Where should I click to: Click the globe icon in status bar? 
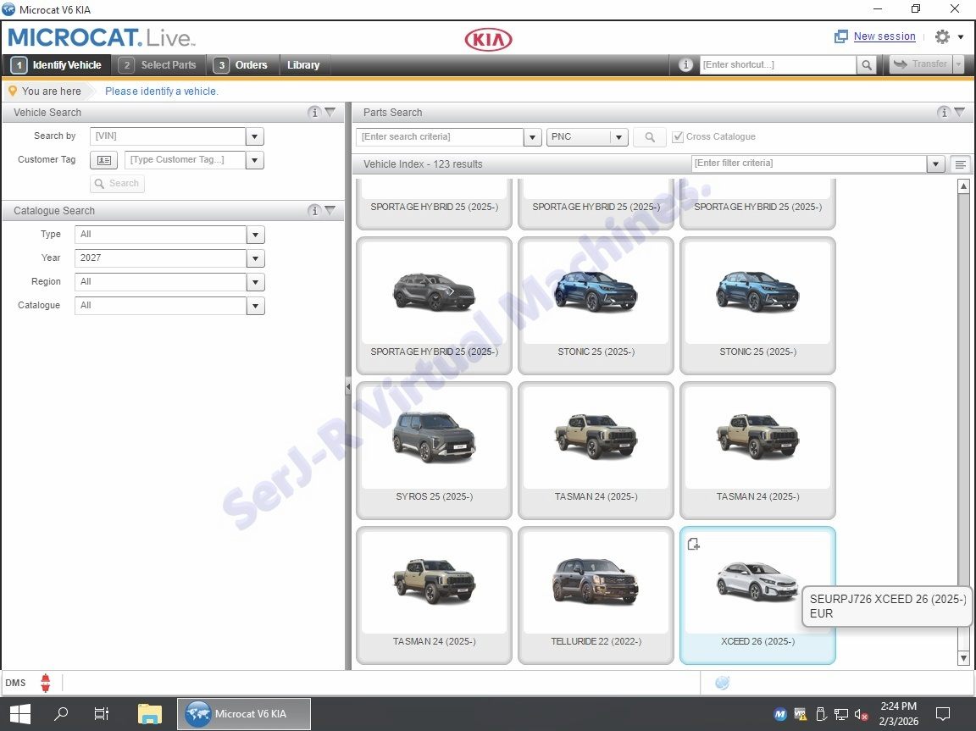[722, 683]
